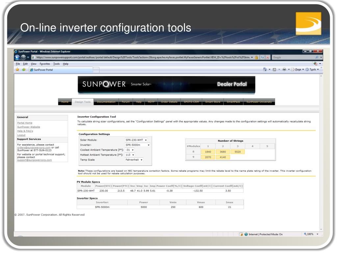Viewport: 337px width, 253px height.
Task: Open the Coolest Ambient Temperature dropdown
Action: click(130, 150)
